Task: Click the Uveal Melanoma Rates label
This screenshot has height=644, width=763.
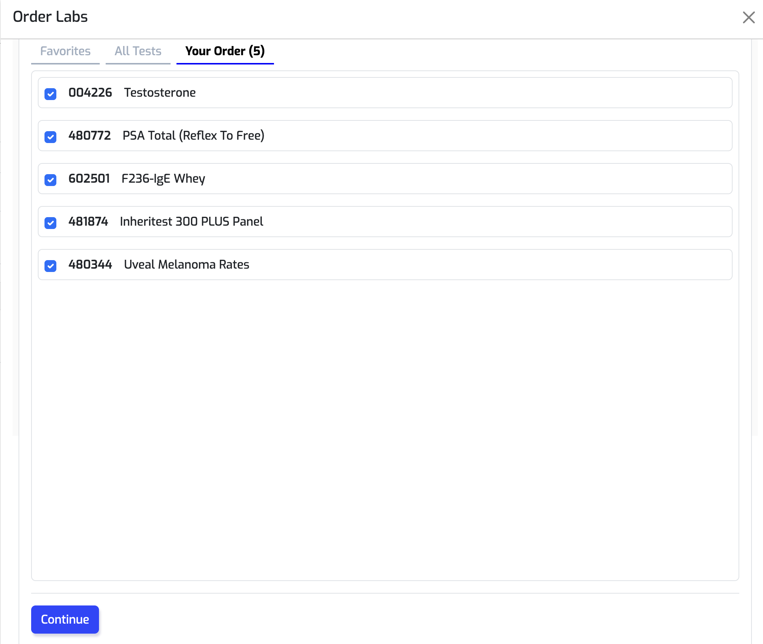Action: 186,265
